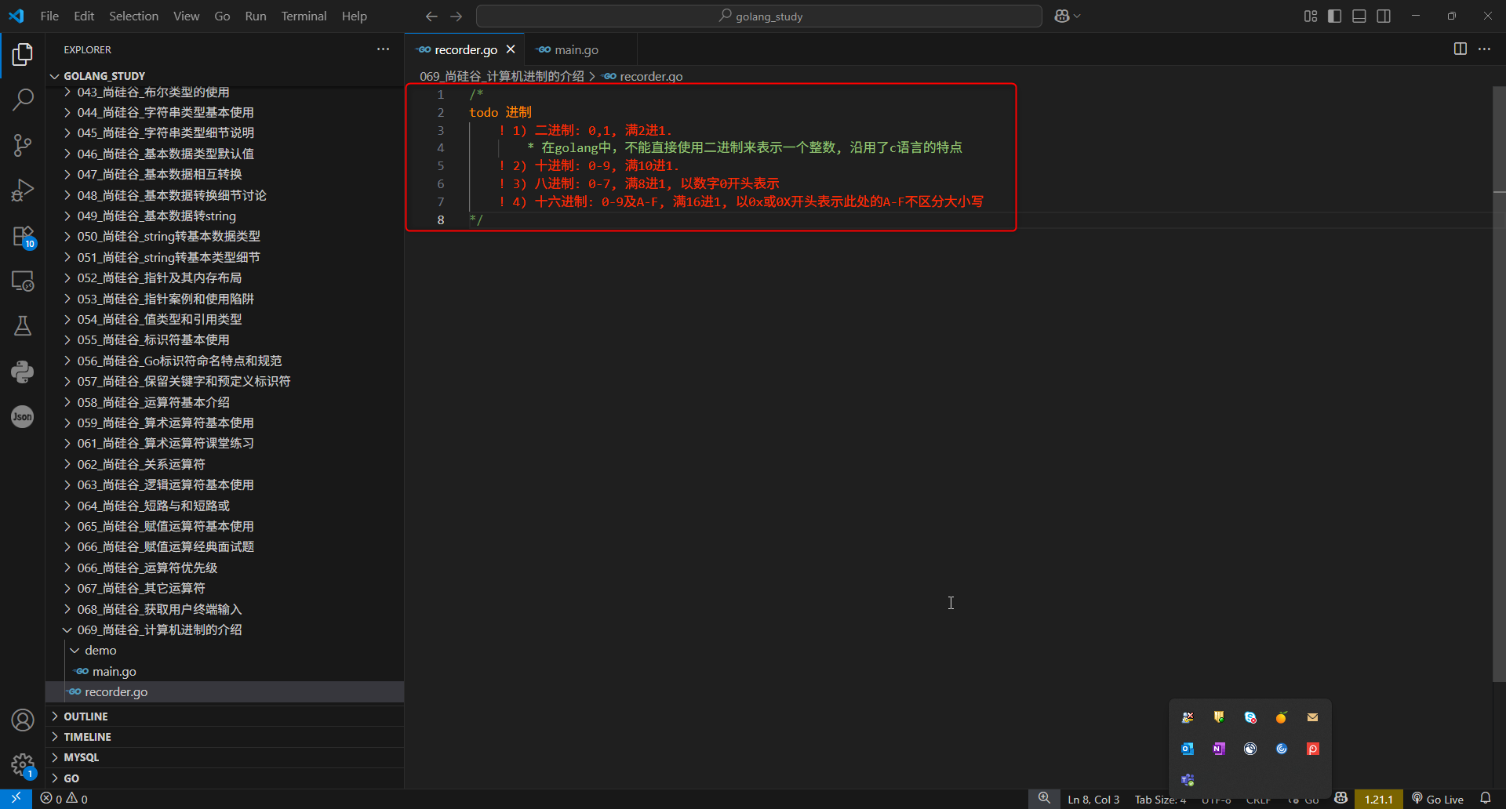Close the recorder.go tab

tap(511, 49)
